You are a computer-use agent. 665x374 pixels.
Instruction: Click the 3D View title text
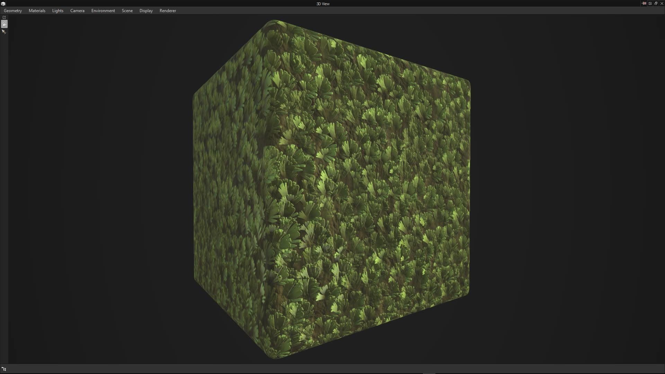323,4
